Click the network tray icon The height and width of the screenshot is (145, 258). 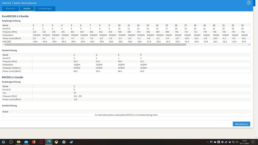(233, 142)
